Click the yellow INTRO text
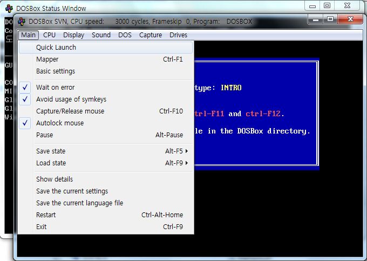The height and width of the screenshot is (261, 367). (231, 88)
